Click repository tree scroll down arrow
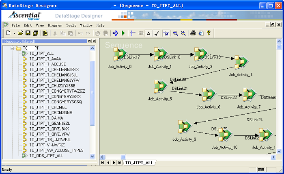Image resolution: width=284 pixels, height=174 pixels. (x=93, y=156)
